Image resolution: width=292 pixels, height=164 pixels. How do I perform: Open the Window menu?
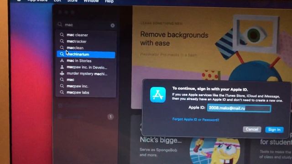(91, 1)
